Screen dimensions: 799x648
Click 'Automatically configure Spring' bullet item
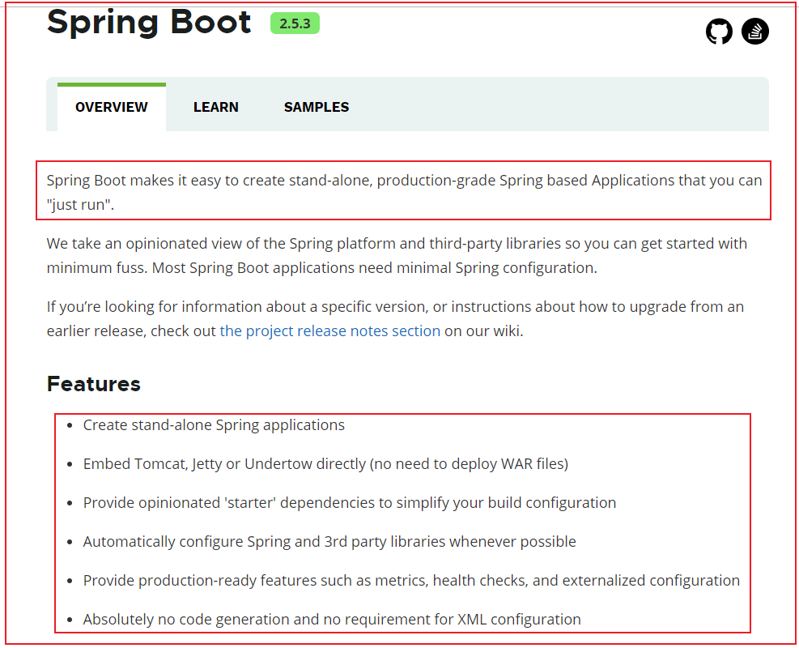(x=329, y=541)
